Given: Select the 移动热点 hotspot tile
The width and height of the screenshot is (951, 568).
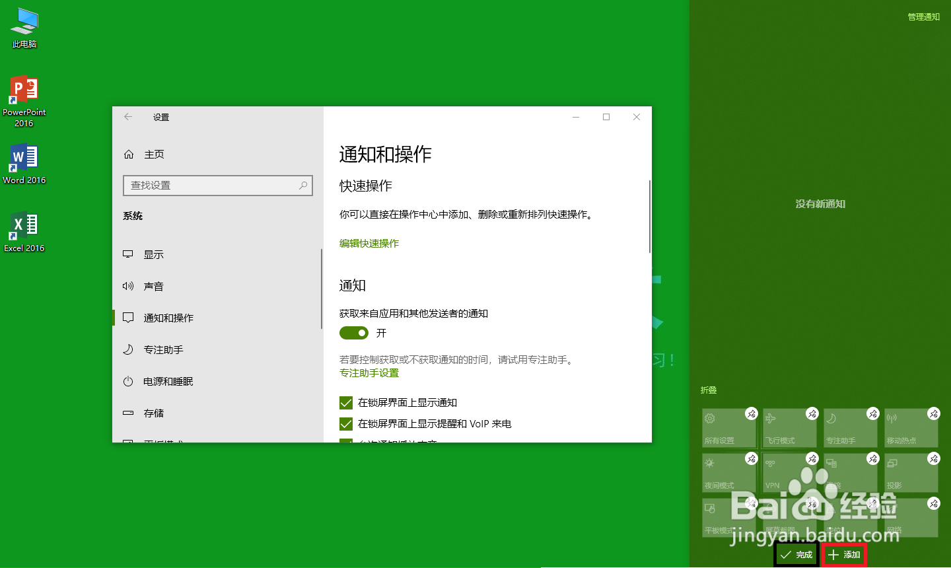Looking at the screenshot, I should [911, 428].
